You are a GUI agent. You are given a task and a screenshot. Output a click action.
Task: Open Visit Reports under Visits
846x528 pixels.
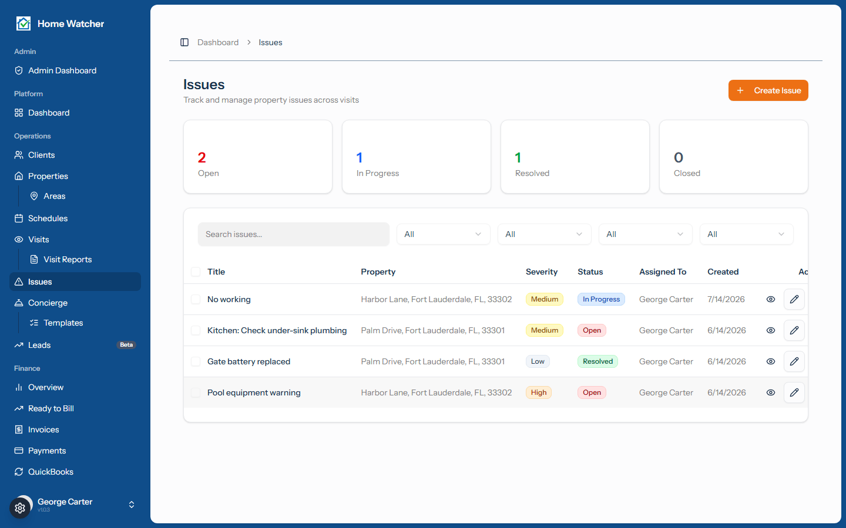[x=83, y=259]
